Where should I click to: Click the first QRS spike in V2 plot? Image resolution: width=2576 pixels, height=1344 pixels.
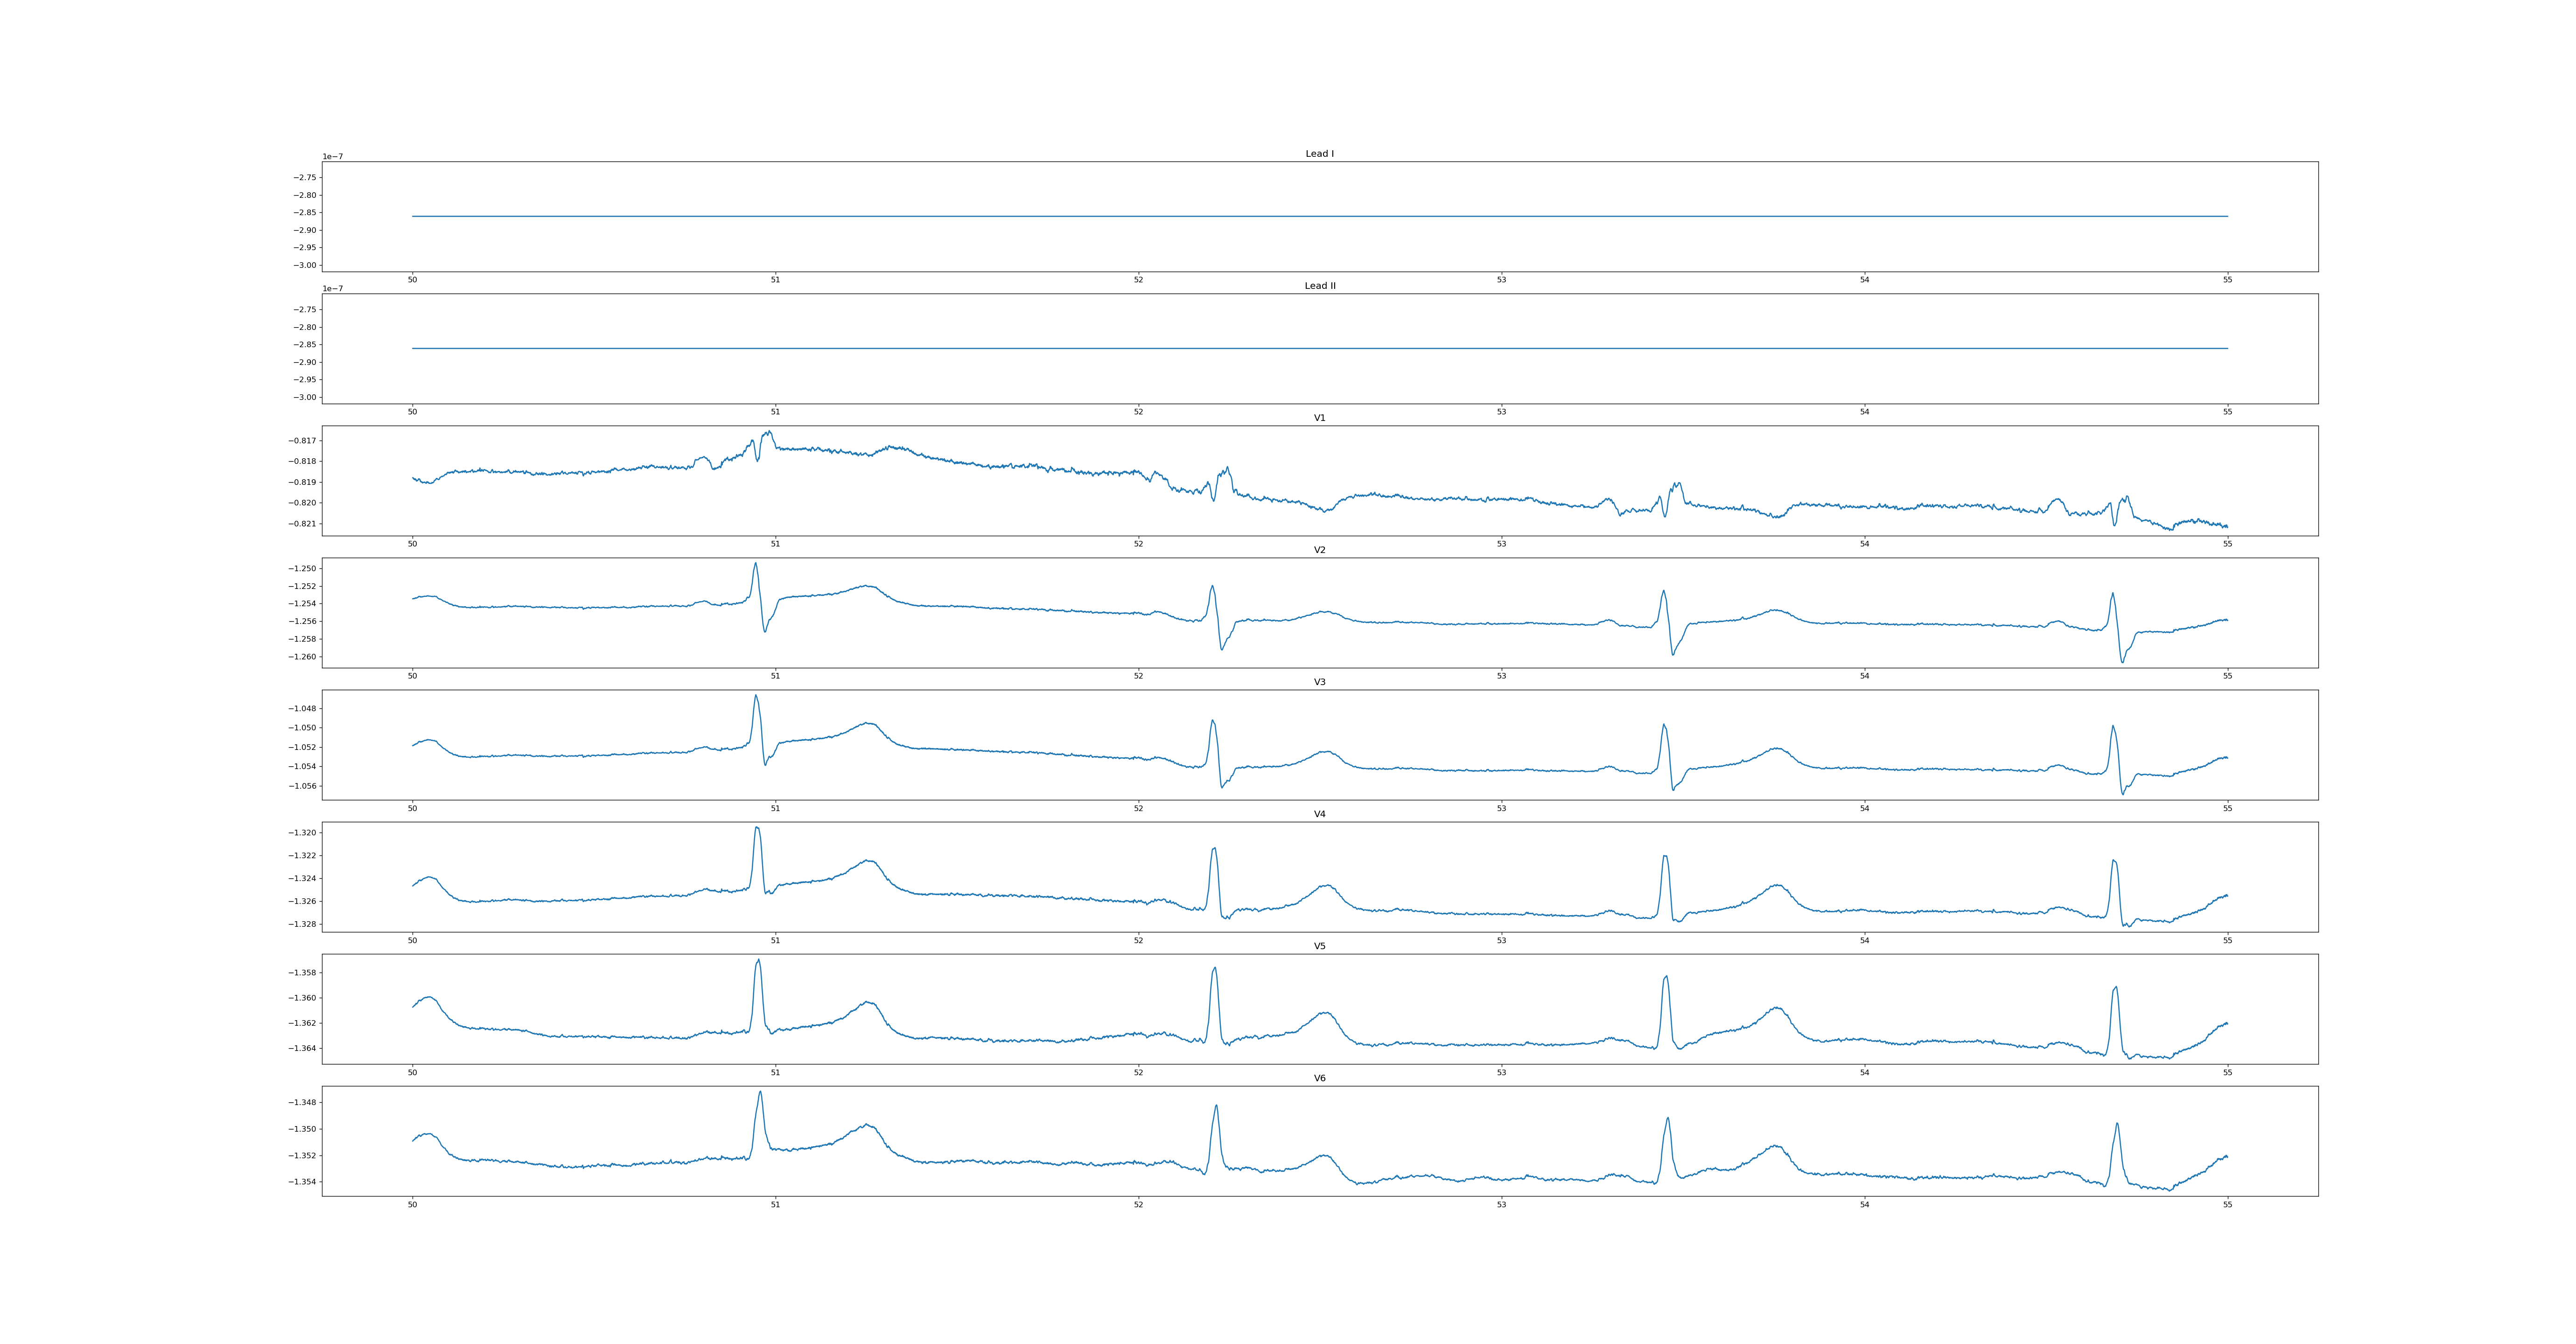pos(756,565)
